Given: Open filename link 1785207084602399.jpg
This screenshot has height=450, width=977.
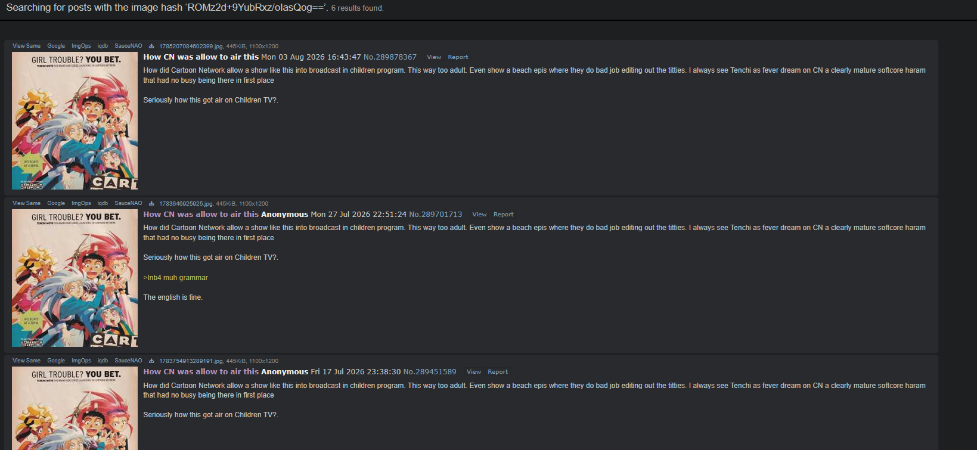Looking at the screenshot, I should tap(191, 46).
